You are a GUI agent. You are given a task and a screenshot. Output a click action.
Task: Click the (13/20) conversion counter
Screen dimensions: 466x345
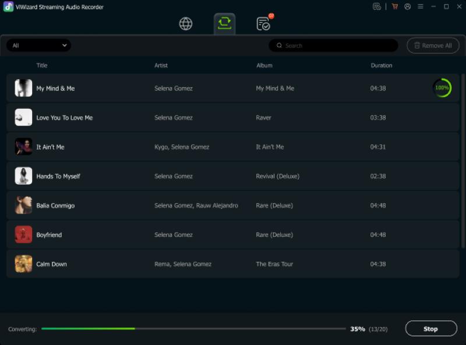(x=378, y=329)
